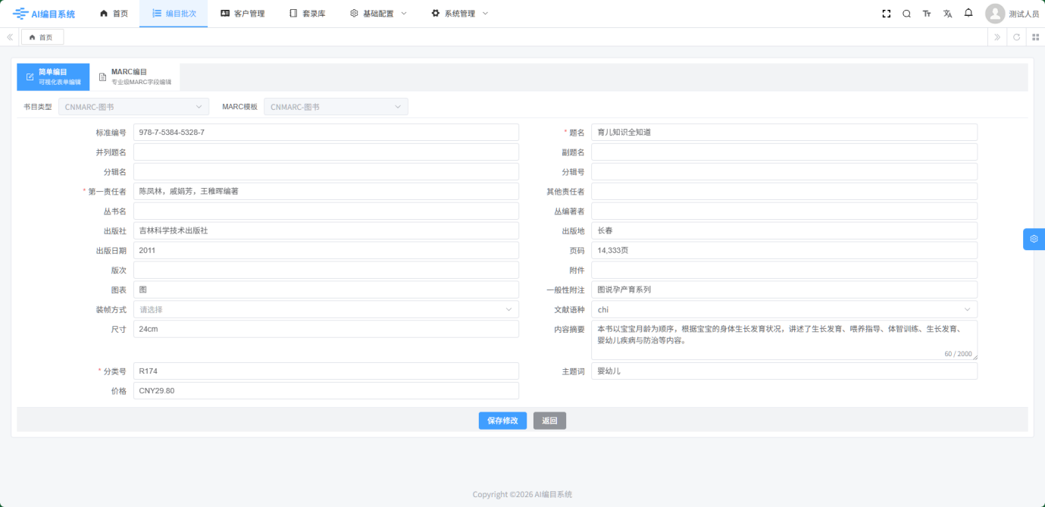Expand the 系统管理 menu
The height and width of the screenshot is (507, 1045).
[x=459, y=14]
